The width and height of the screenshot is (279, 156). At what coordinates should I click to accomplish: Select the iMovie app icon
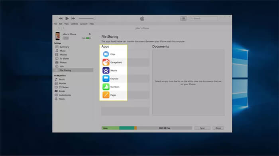pyautogui.click(x=106, y=70)
